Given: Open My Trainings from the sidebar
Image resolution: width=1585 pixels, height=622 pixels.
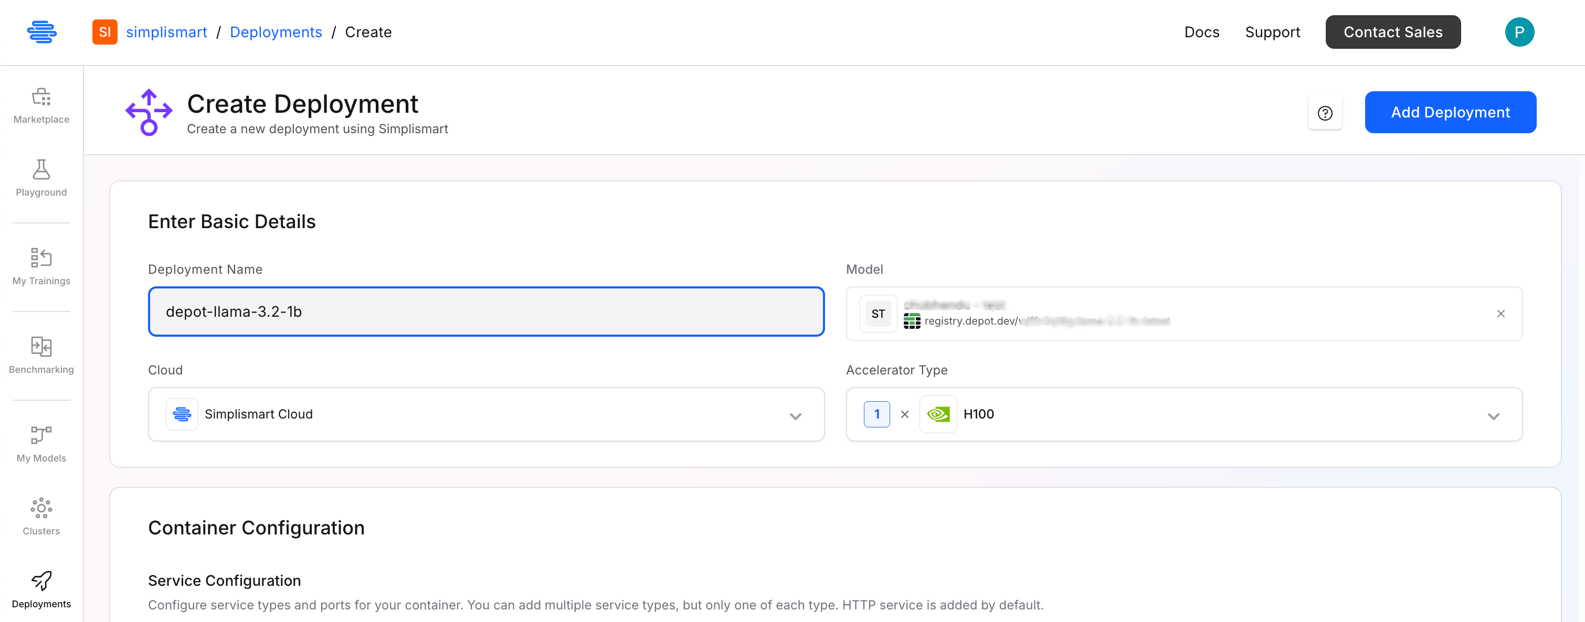Looking at the screenshot, I should pyautogui.click(x=40, y=264).
